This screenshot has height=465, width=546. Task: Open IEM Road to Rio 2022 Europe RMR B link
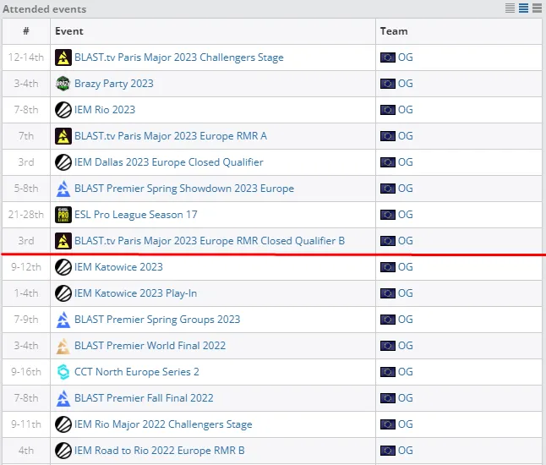160,451
